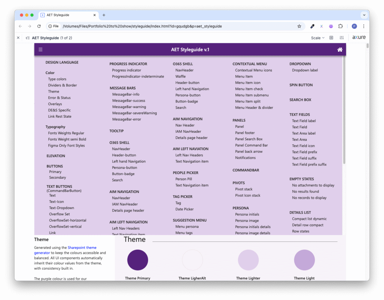384x300 pixels.
Task: Select the Theme Primary color circle
Action: coord(137,260)
